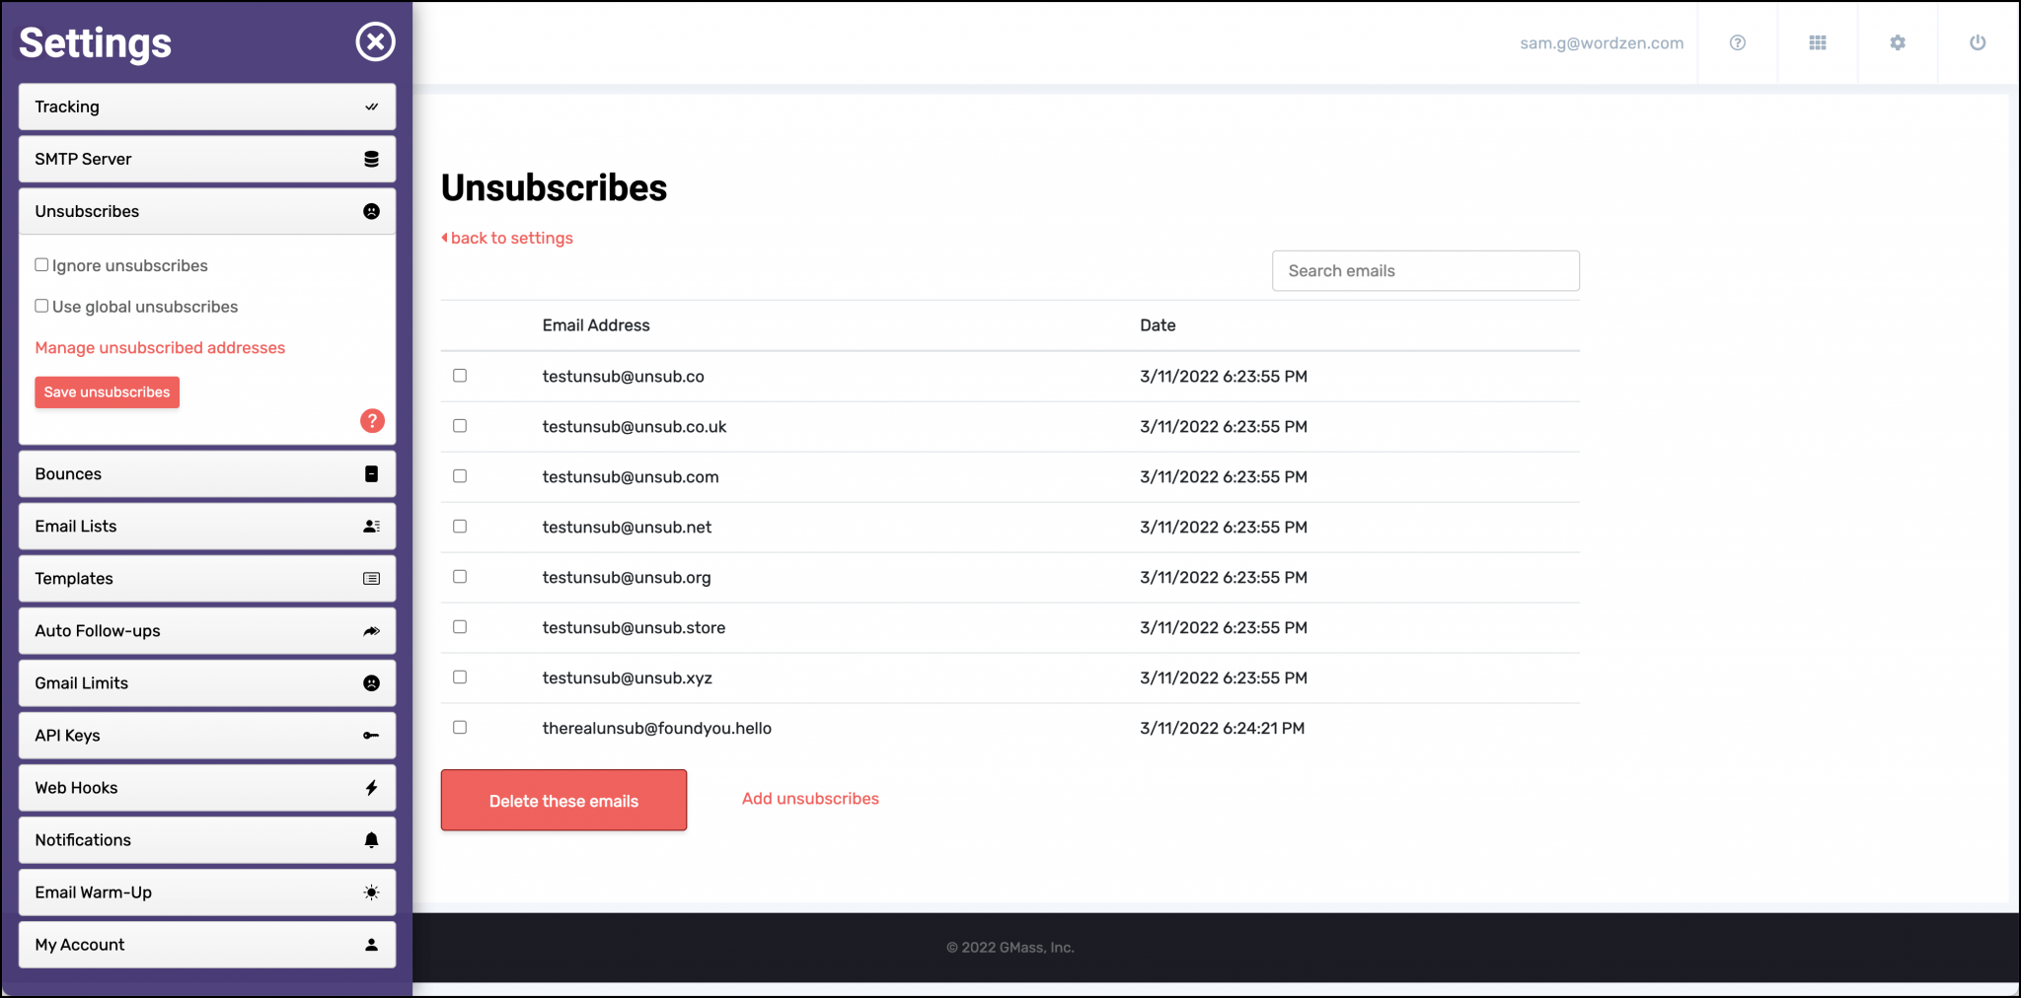Image resolution: width=2021 pixels, height=998 pixels.
Task: Collapse the Unsubscribes section
Action: (x=206, y=210)
